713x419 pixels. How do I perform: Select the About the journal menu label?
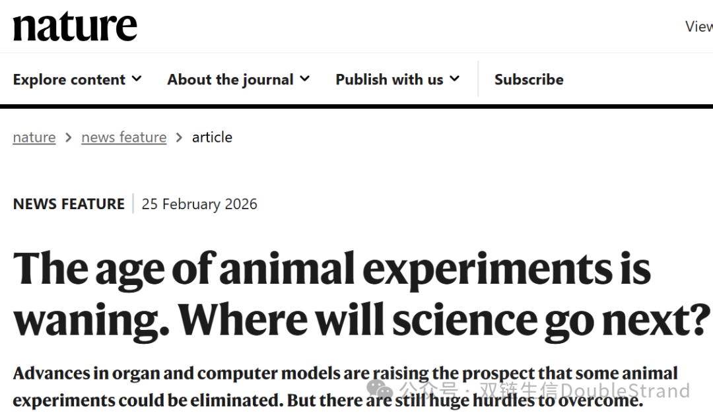click(230, 80)
